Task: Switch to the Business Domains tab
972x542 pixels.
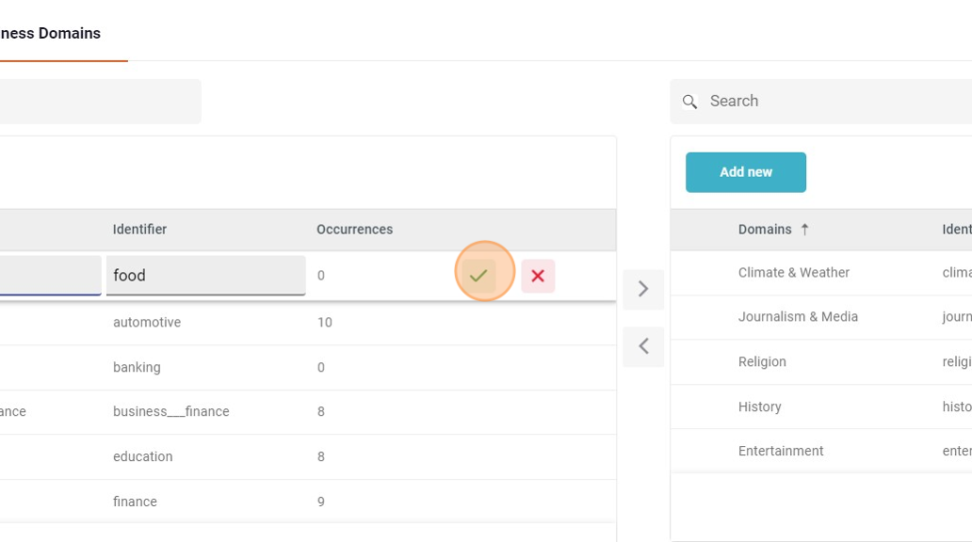Action: pyautogui.click(x=51, y=34)
